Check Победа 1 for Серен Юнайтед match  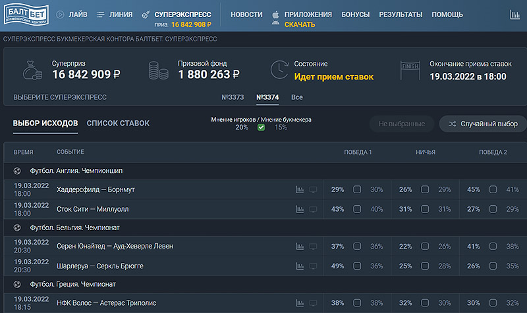357,246
